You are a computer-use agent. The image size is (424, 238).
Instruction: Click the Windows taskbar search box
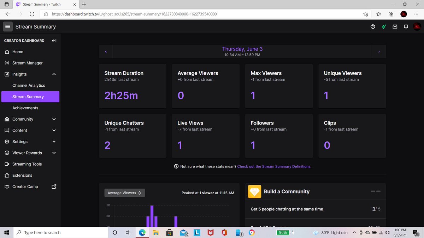[60, 232]
